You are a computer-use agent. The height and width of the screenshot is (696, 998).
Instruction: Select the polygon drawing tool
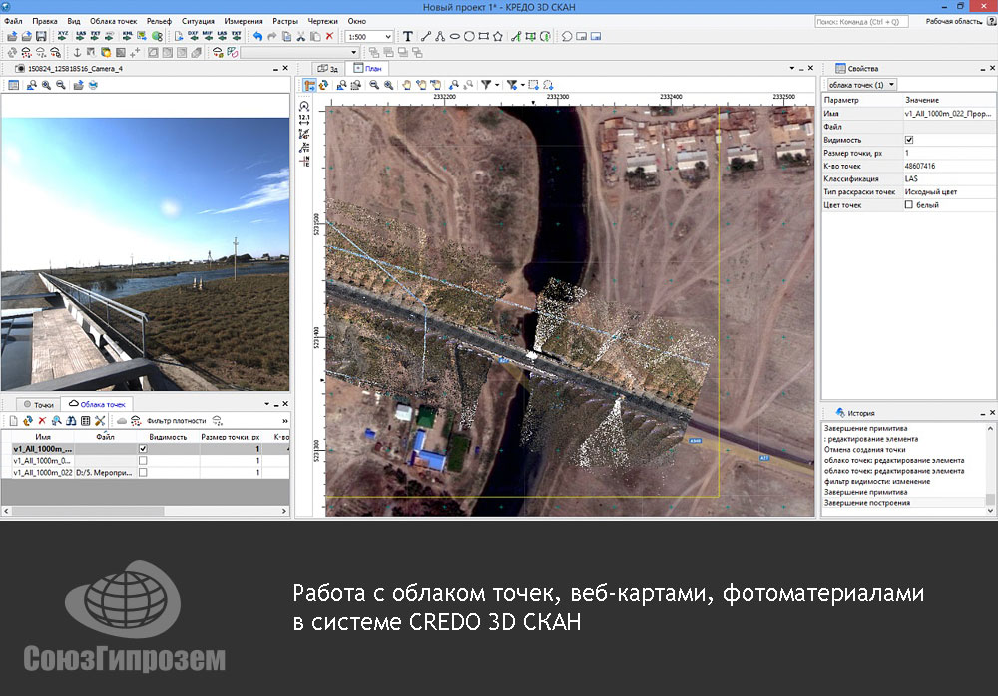click(498, 36)
